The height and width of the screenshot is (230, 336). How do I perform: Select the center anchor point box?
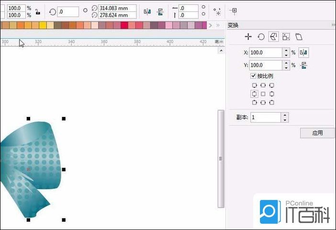[263, 94]
